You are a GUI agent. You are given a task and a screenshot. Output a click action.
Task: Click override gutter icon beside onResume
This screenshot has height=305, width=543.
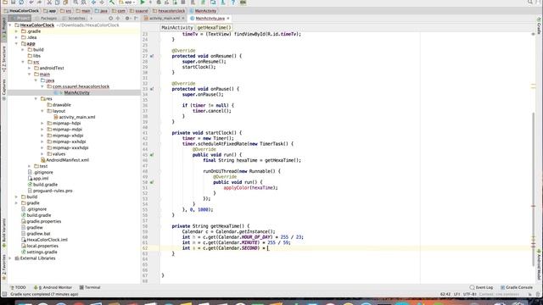point(152,56)
